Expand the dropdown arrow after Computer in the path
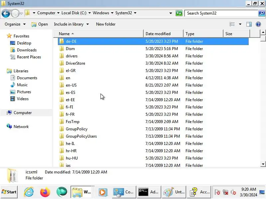Viewport: 266px width, 199px height. pos(58,13)
